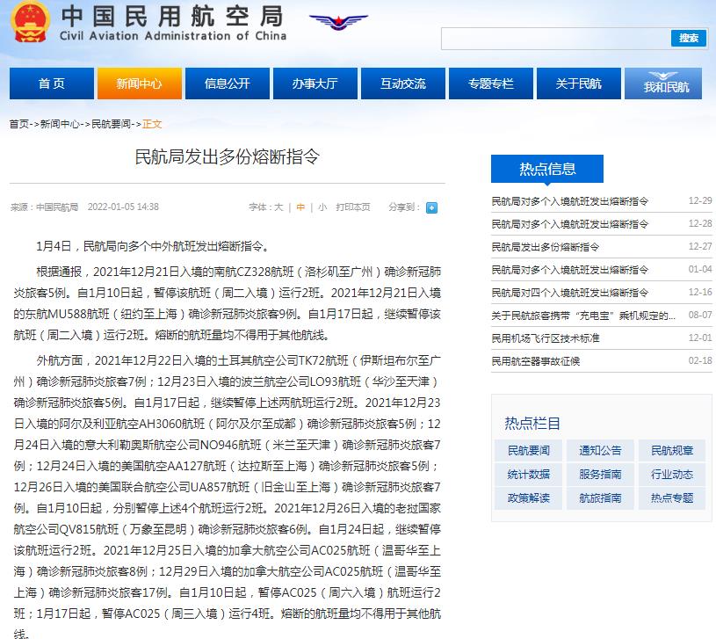Set font size to 大 (large)

[278, 207]
